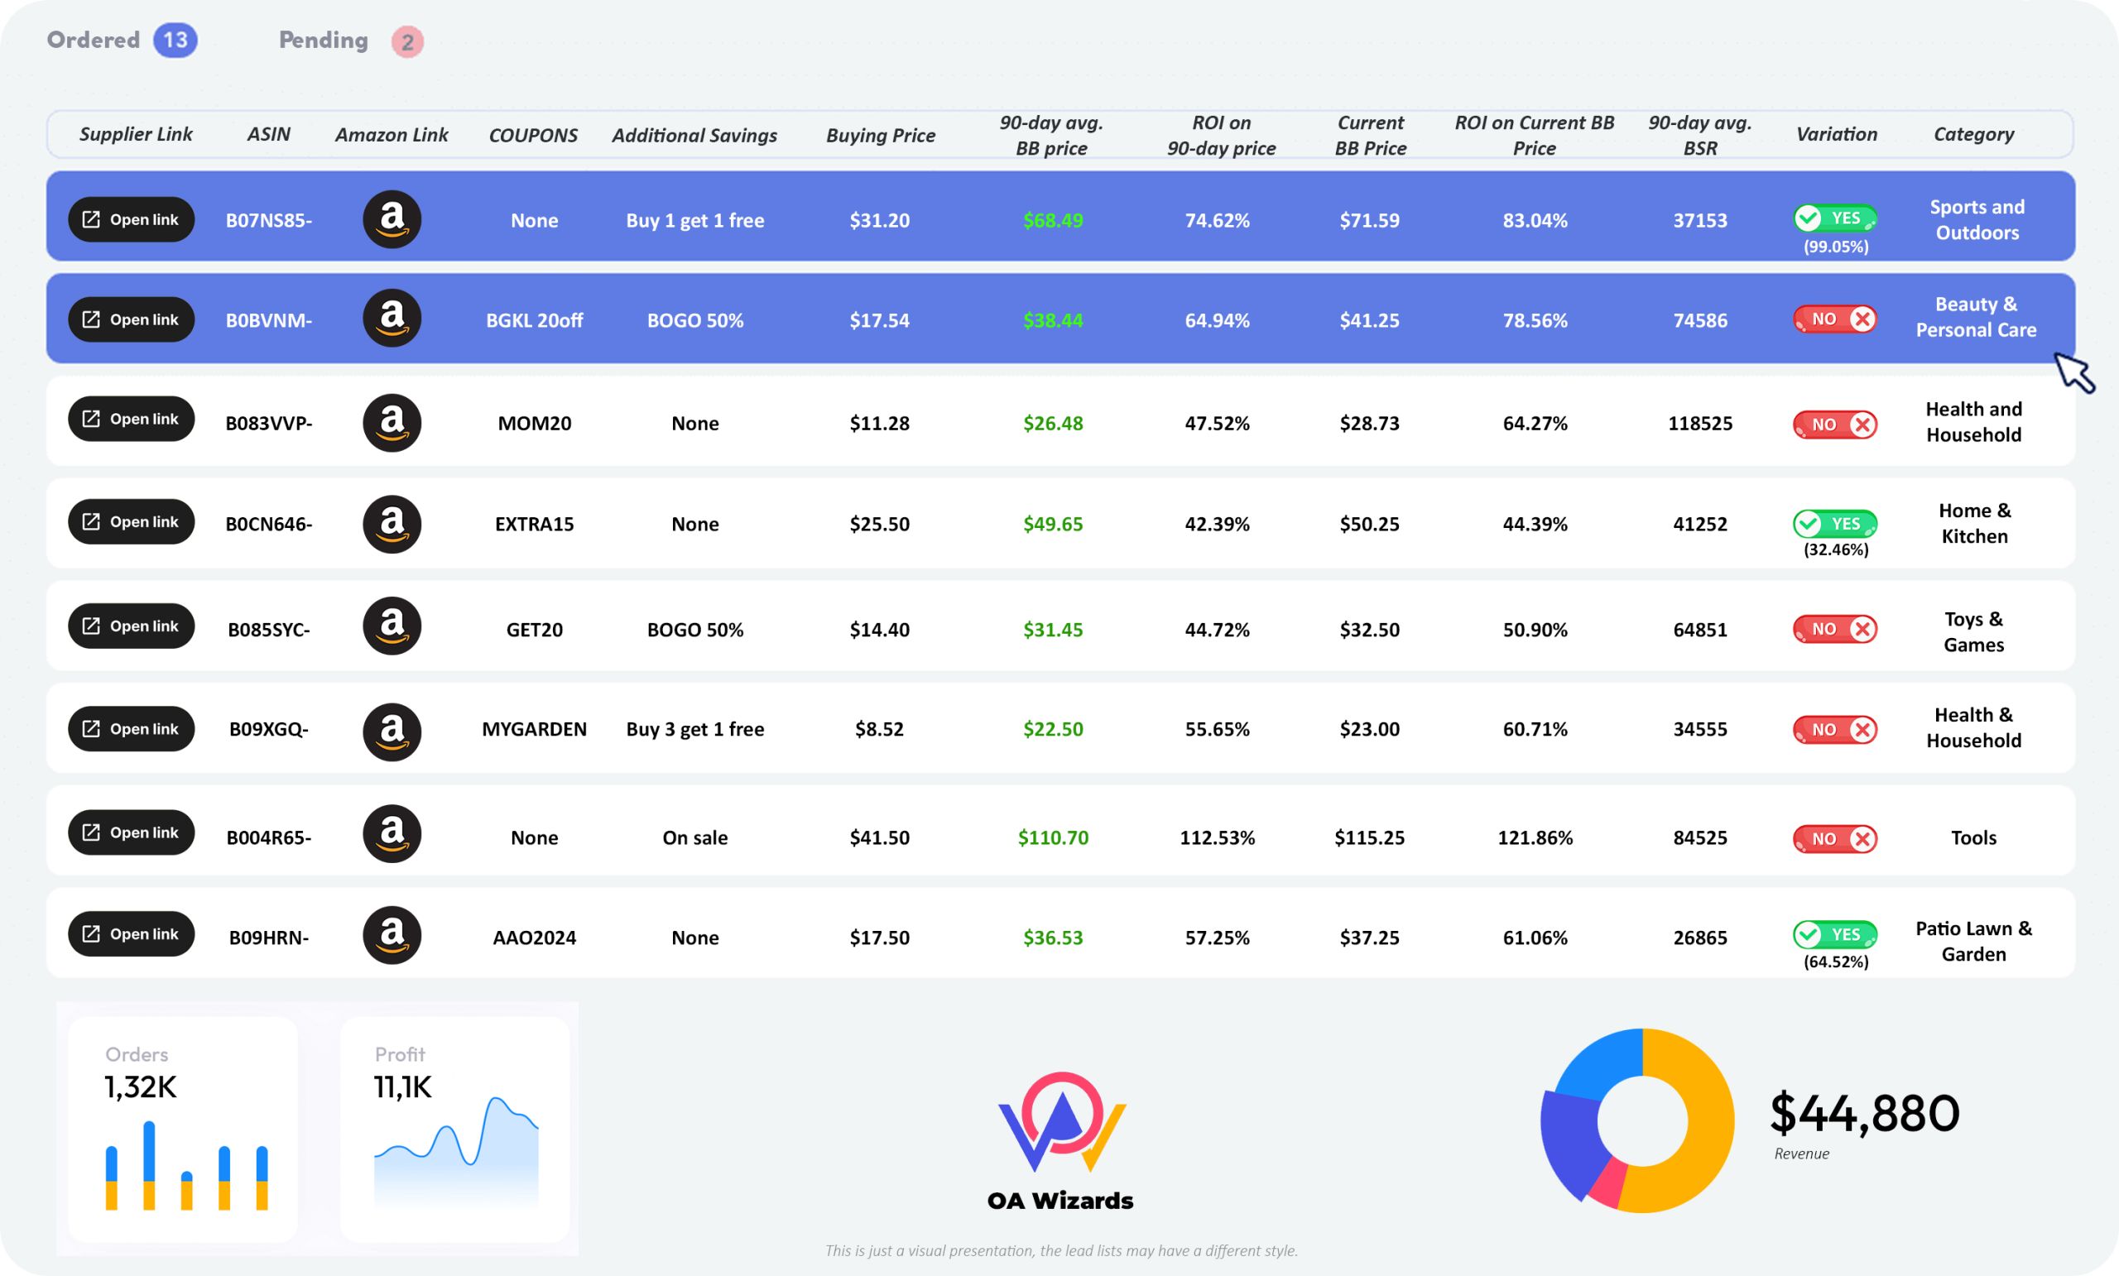Select the Additional Savings column header
2119x1276 pixels.
(x=694, y=135)
